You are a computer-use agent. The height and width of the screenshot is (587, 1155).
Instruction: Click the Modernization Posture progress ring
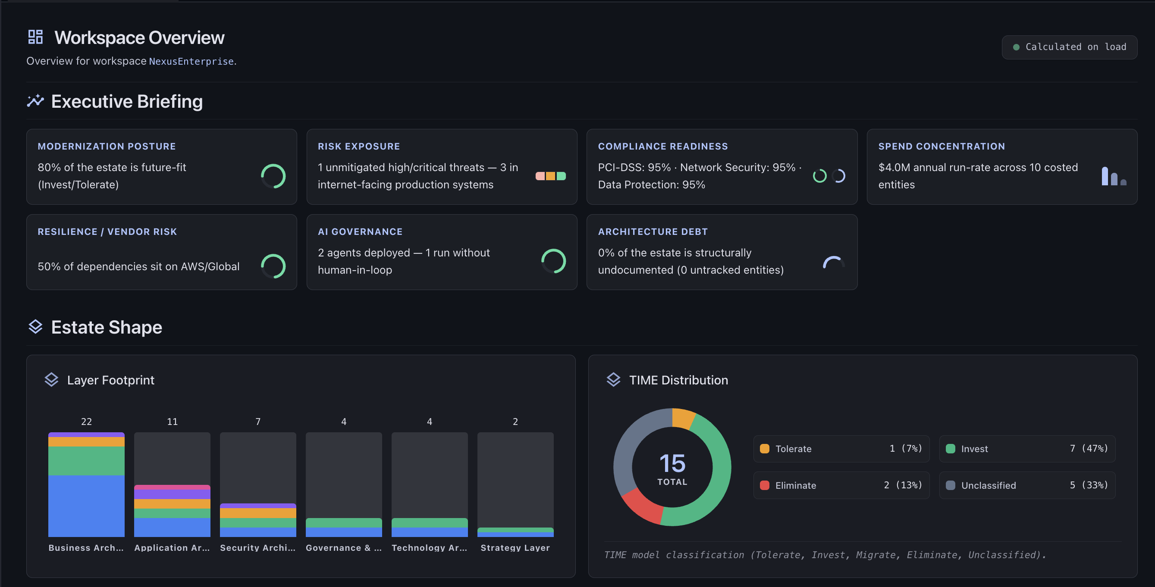click(x=273, y=176)
